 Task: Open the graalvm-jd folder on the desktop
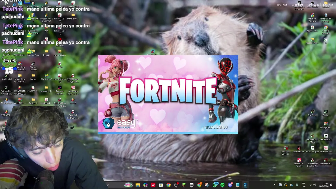pyautogui.click(x=46, y=89)
